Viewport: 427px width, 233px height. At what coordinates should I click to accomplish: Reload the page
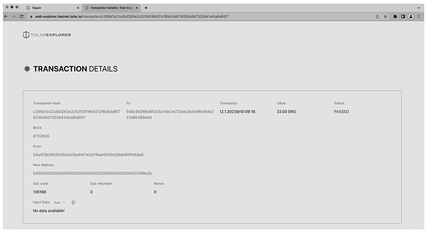(x=21, y=16)
